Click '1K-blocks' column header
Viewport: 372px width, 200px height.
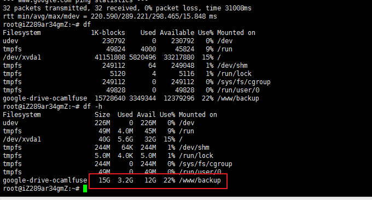click(x=108, y=33)
